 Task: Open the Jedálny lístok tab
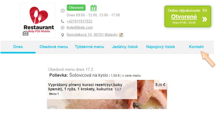125,47
